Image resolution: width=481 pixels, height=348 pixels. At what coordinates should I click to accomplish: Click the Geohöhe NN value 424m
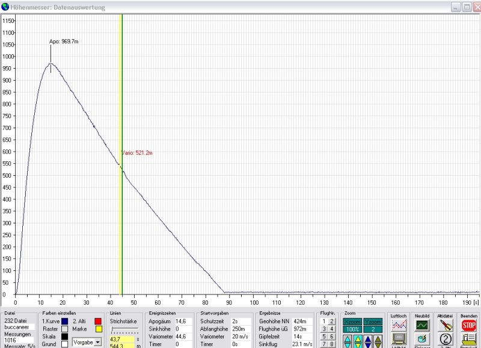(302, 322)
